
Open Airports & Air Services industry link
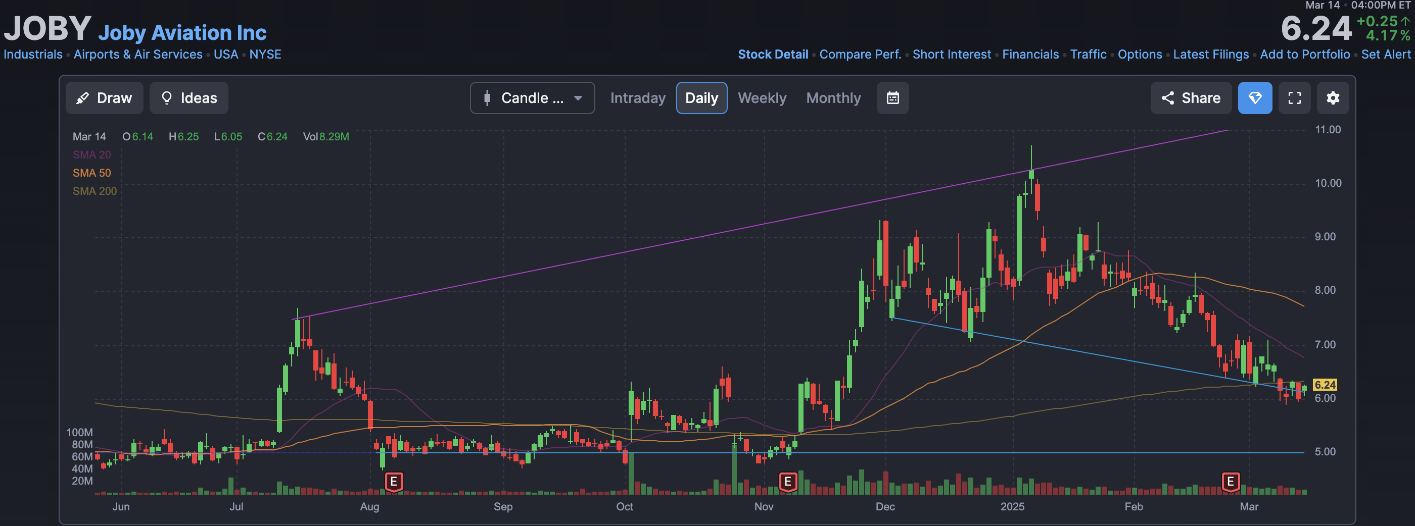[x=138, y=55]
